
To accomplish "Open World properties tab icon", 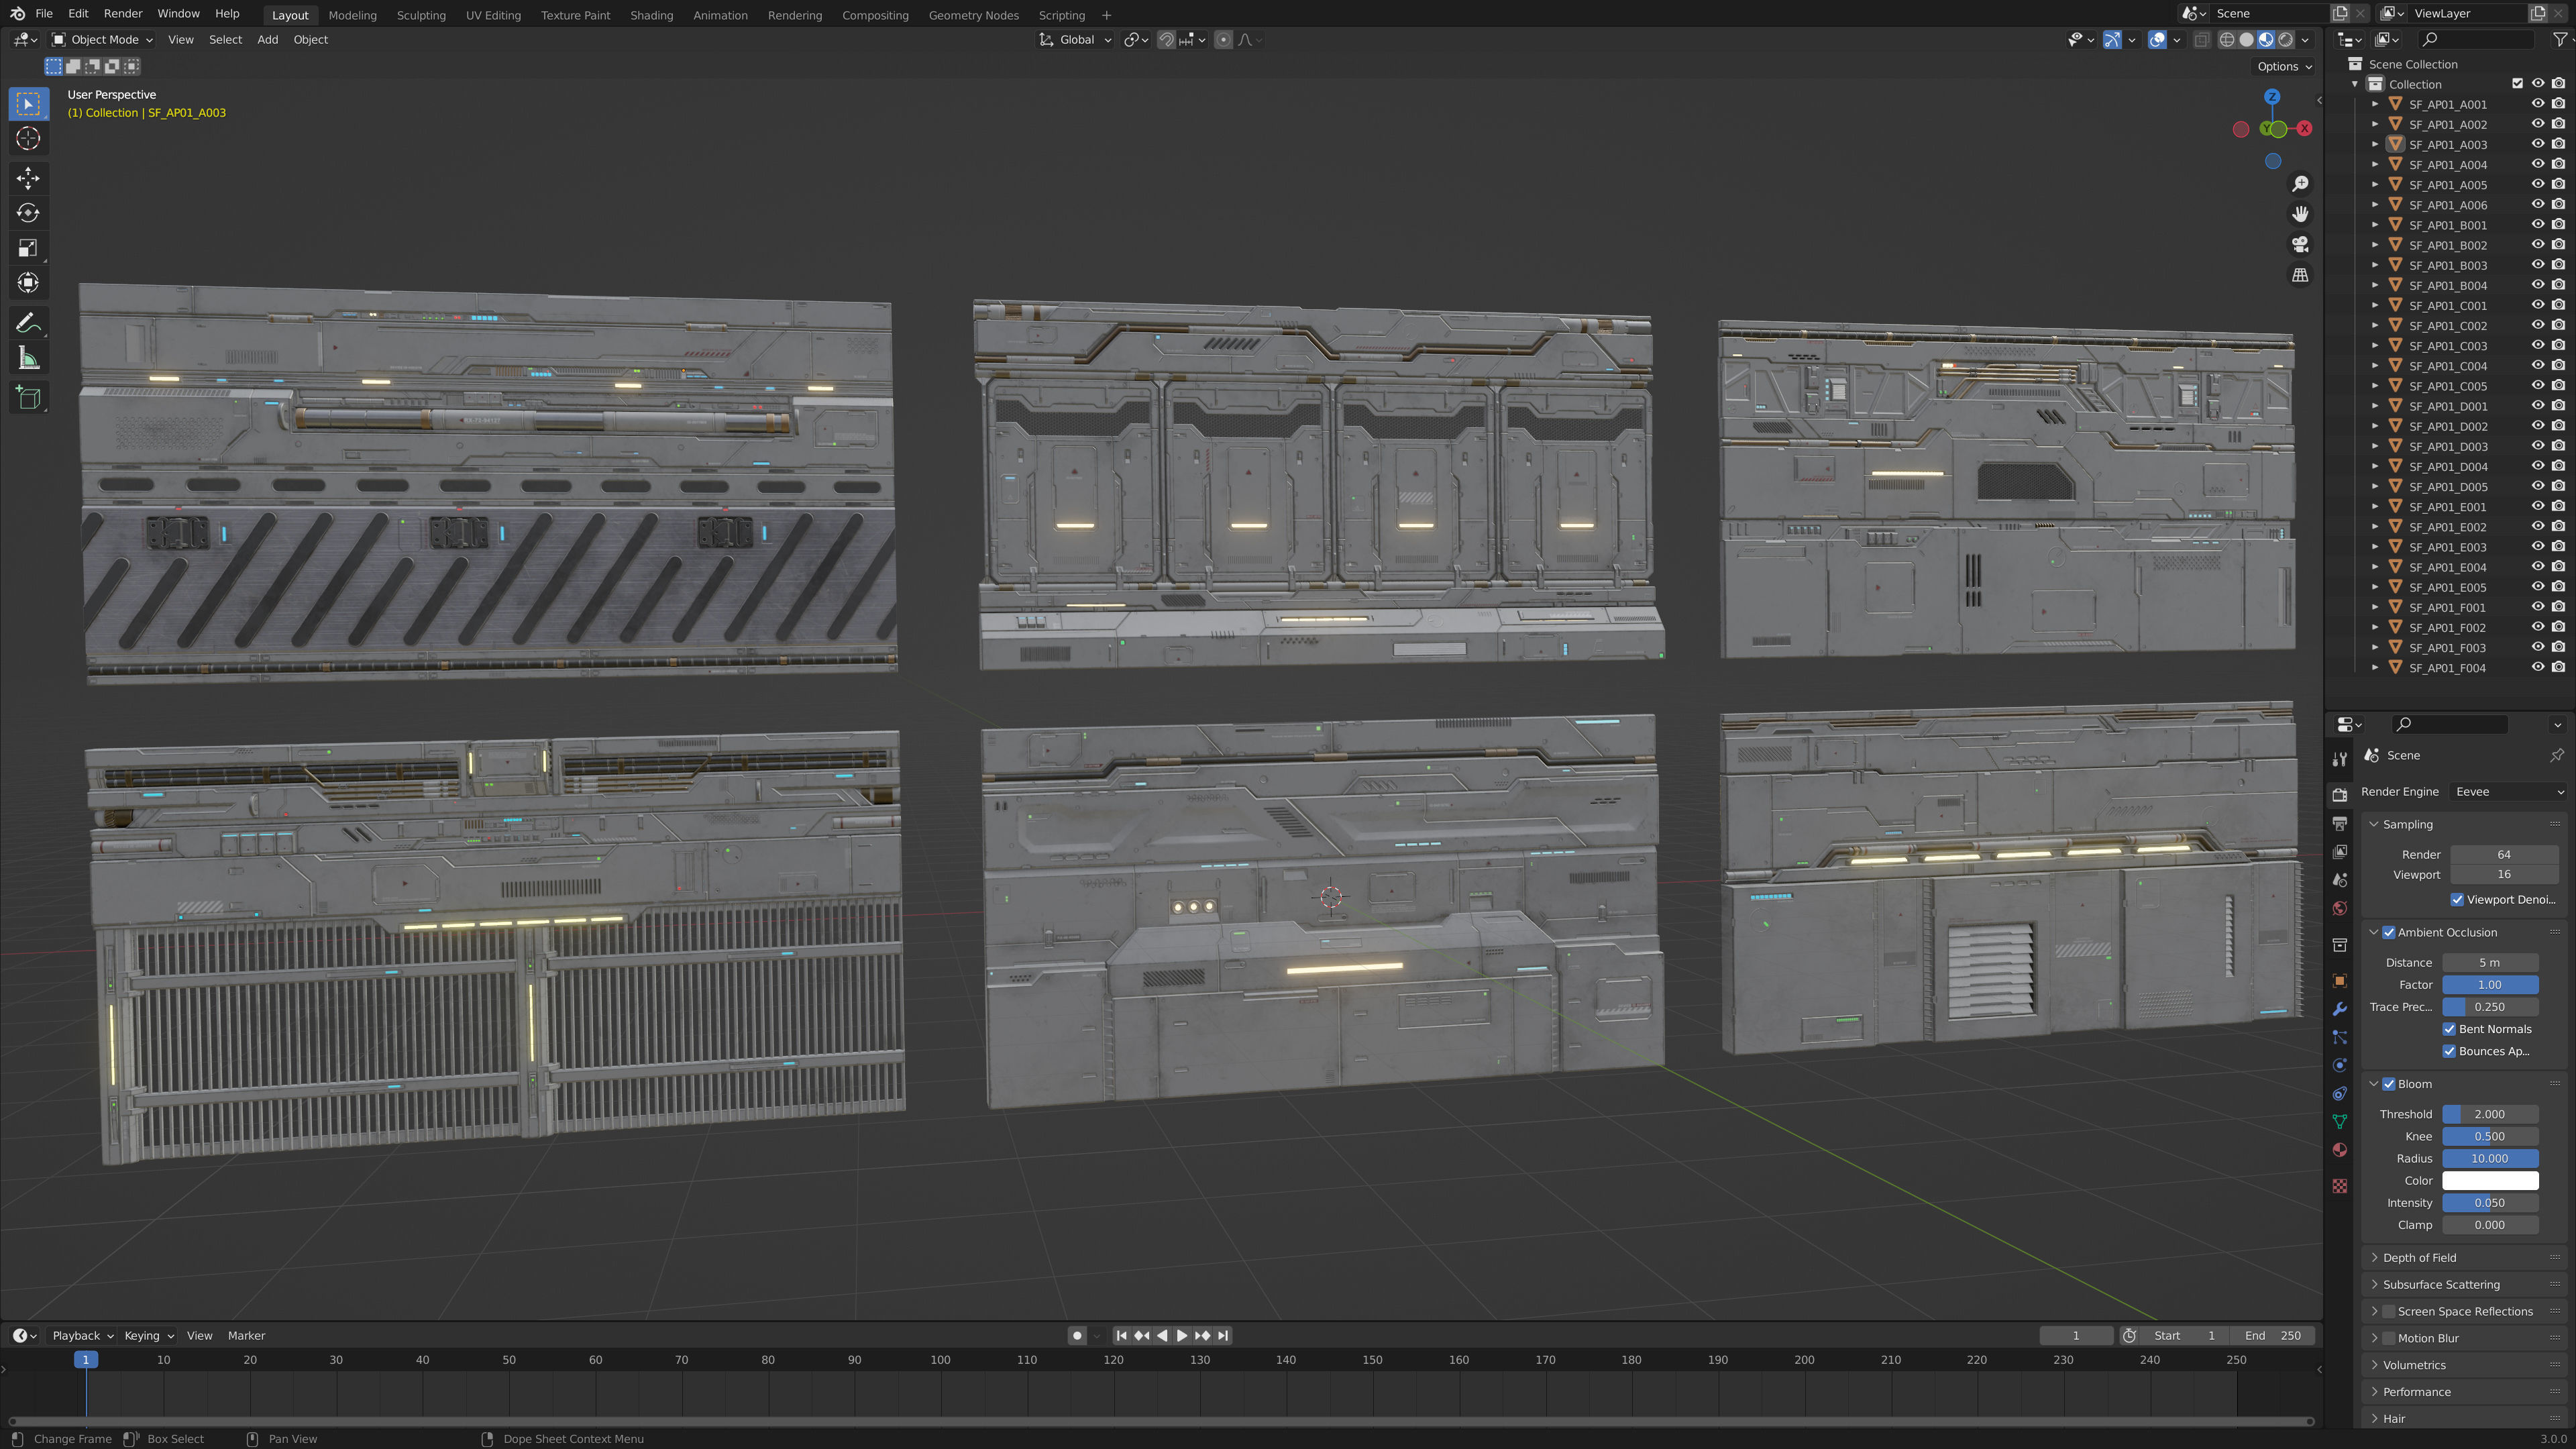I will pos(2339,909).
